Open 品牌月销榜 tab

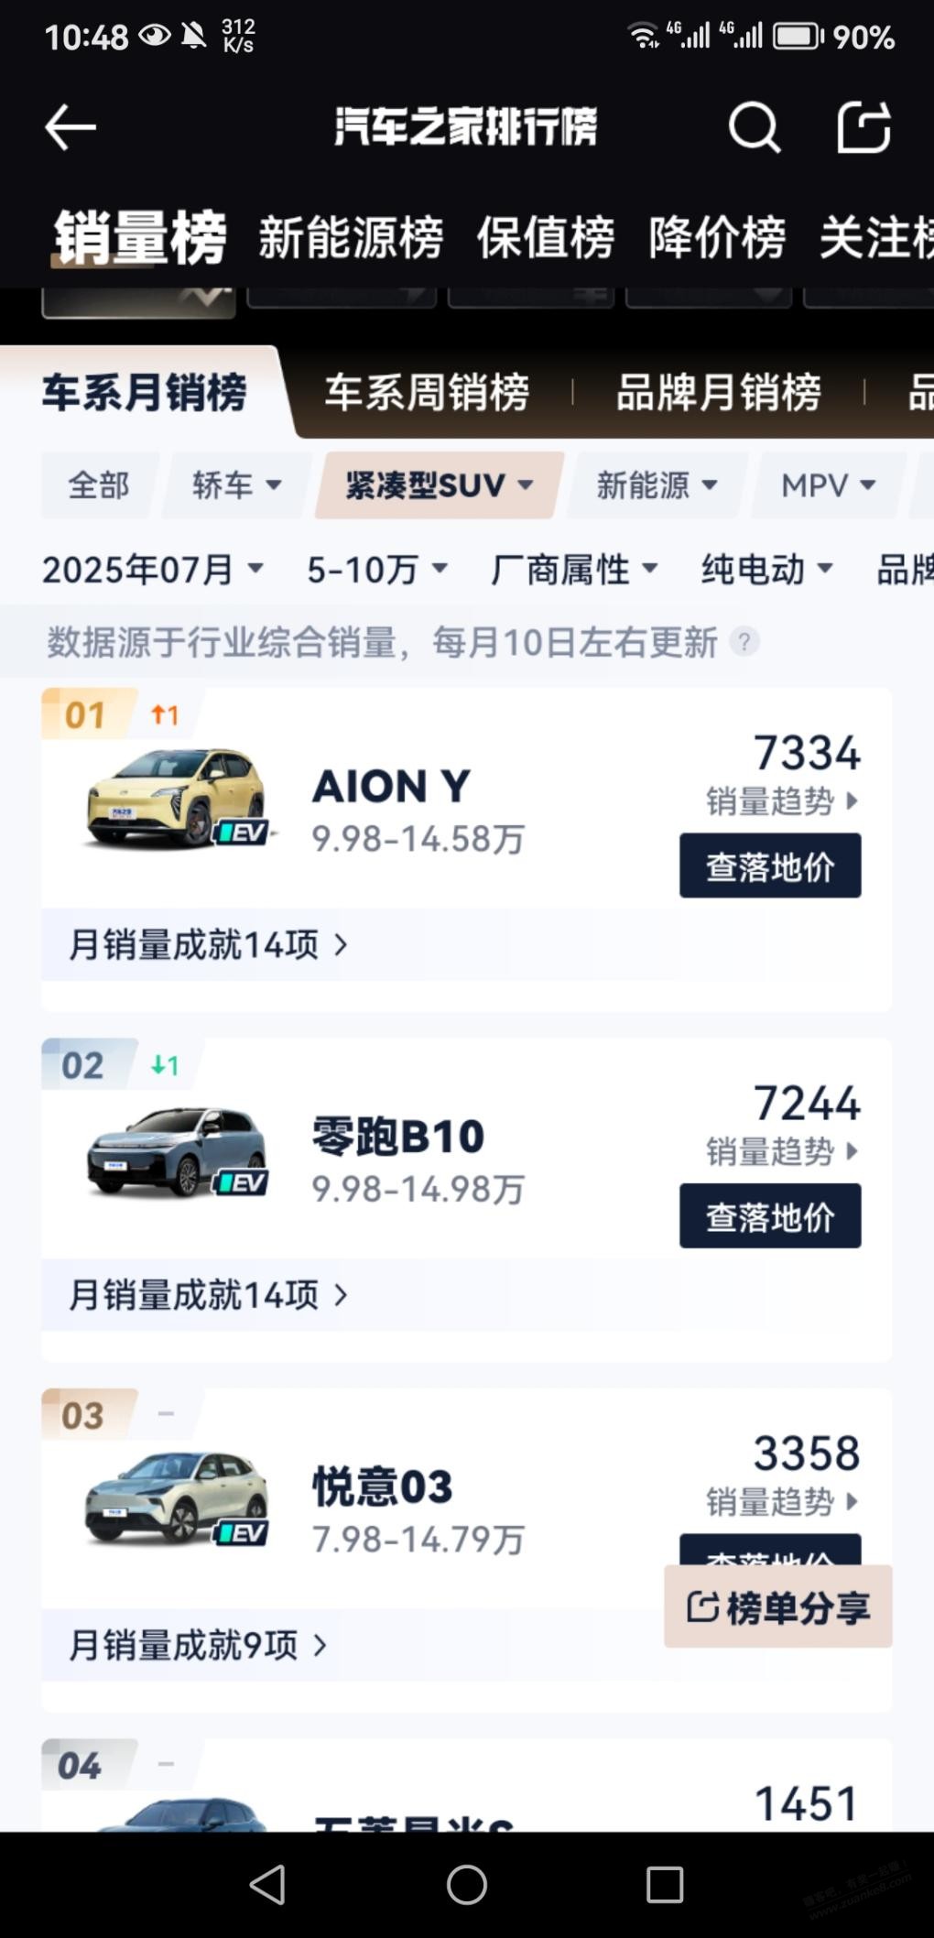[718, 392]
